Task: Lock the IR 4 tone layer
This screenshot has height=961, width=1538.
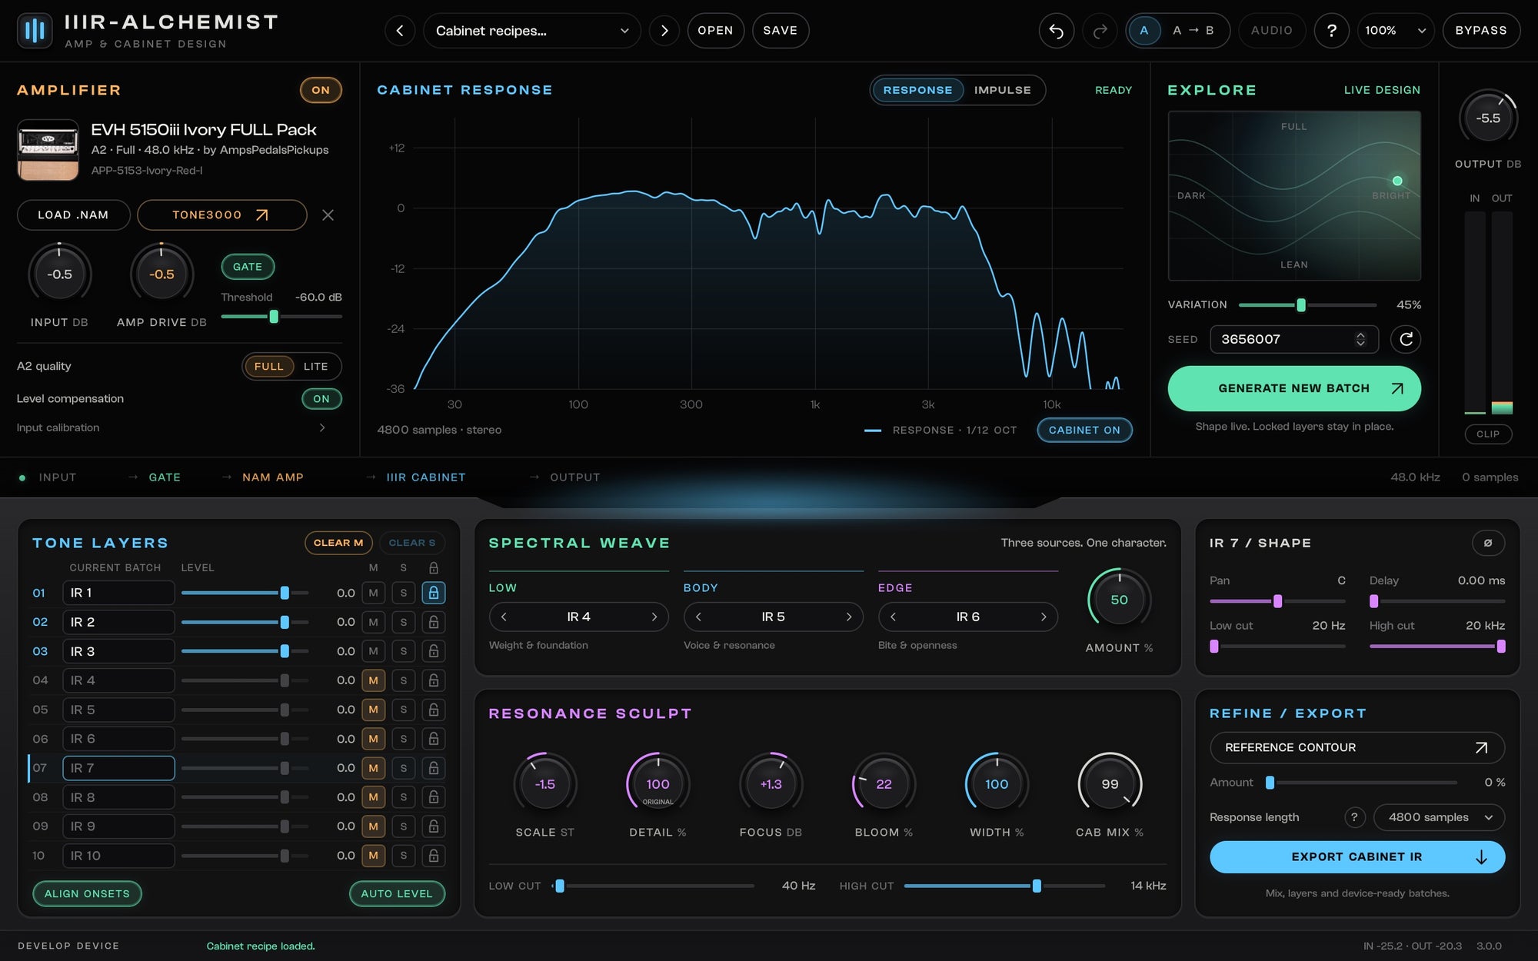Action: point(434,680)
